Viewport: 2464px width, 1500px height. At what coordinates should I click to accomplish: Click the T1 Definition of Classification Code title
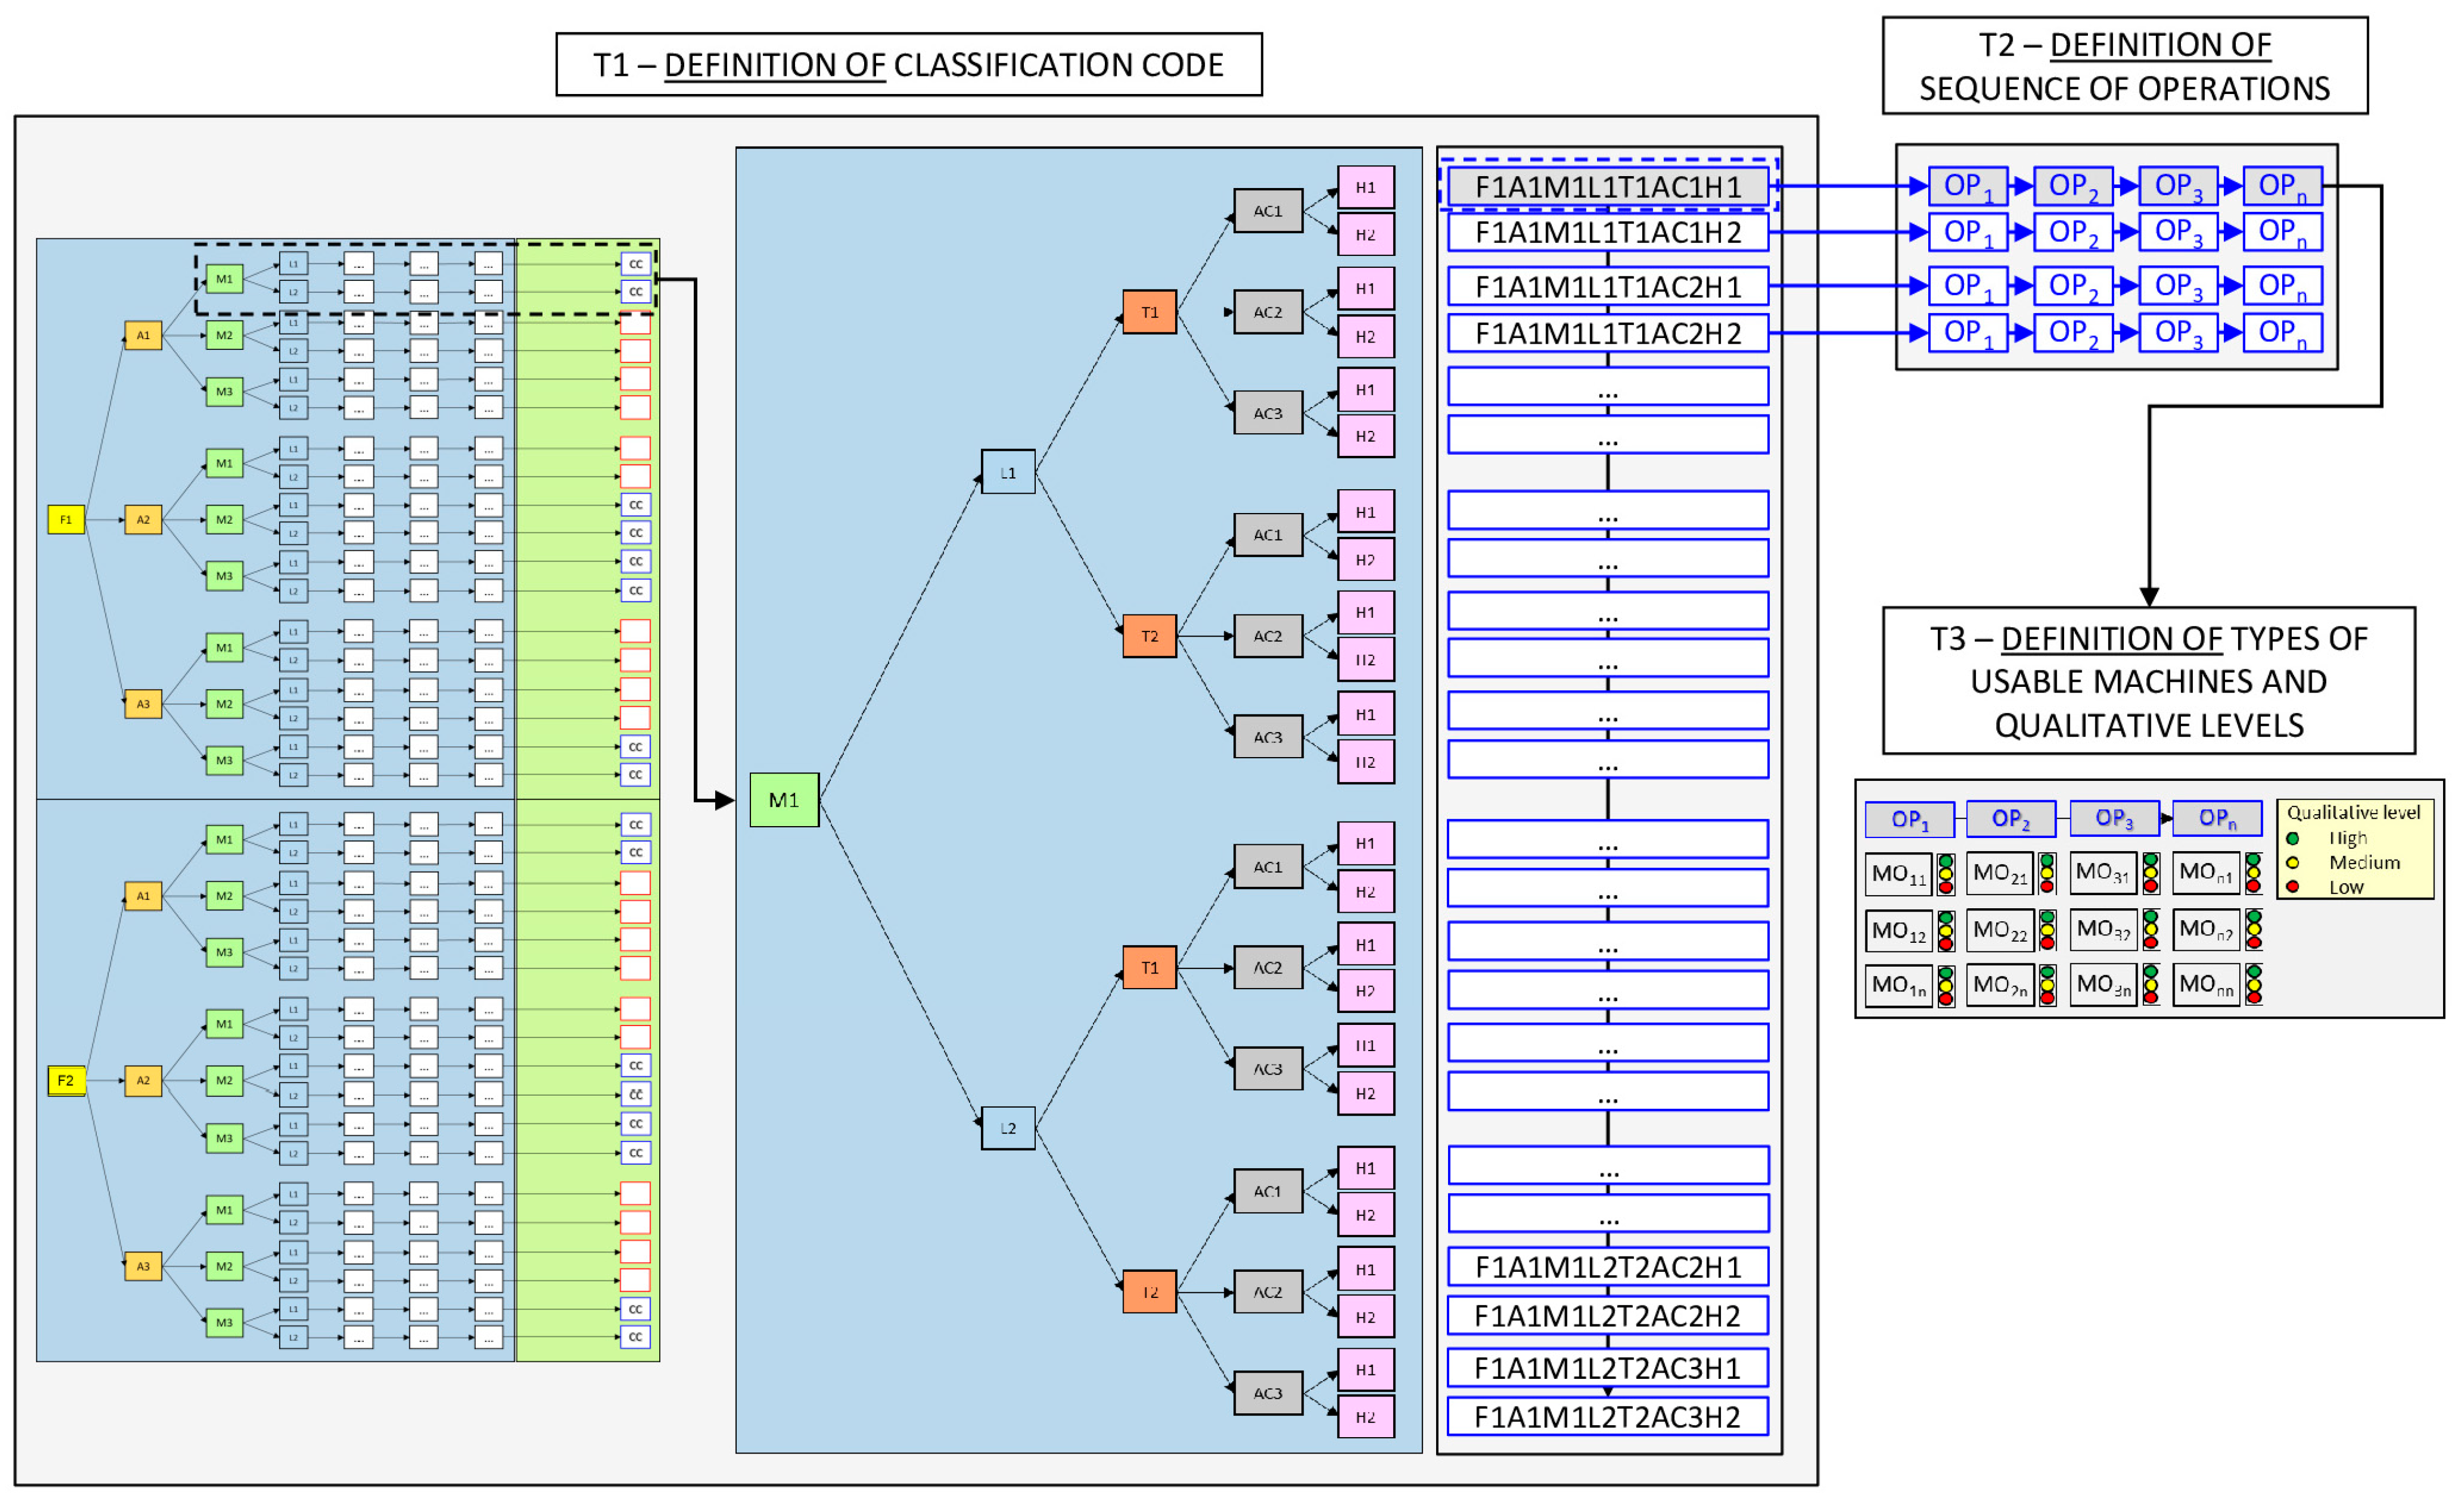point(908,65)
